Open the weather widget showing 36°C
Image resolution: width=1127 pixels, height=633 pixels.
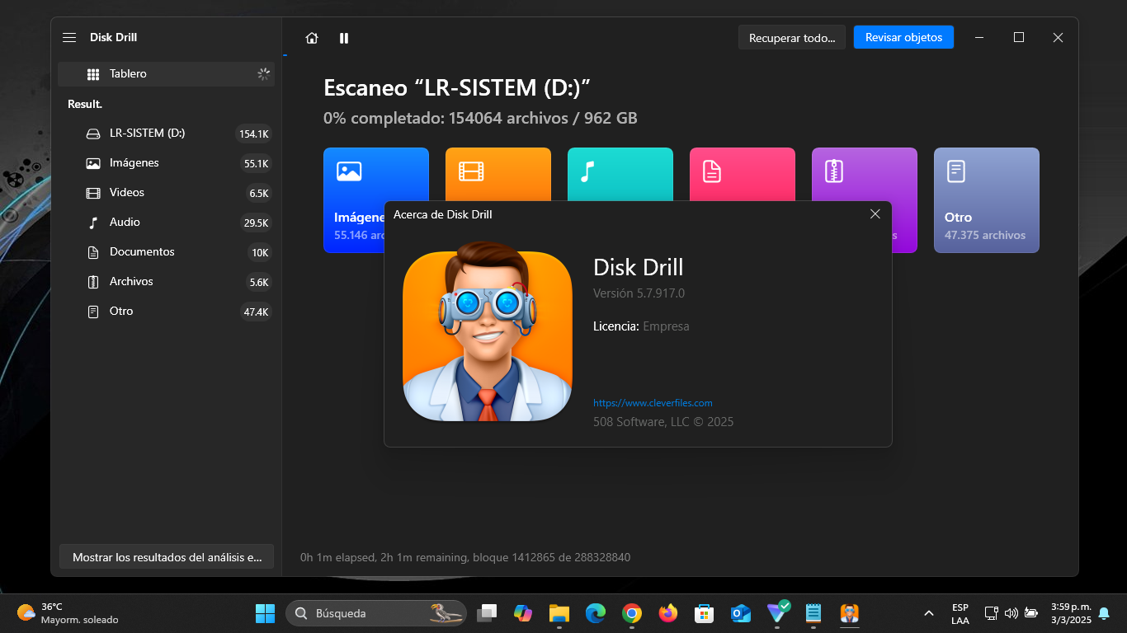click(68, 613)
